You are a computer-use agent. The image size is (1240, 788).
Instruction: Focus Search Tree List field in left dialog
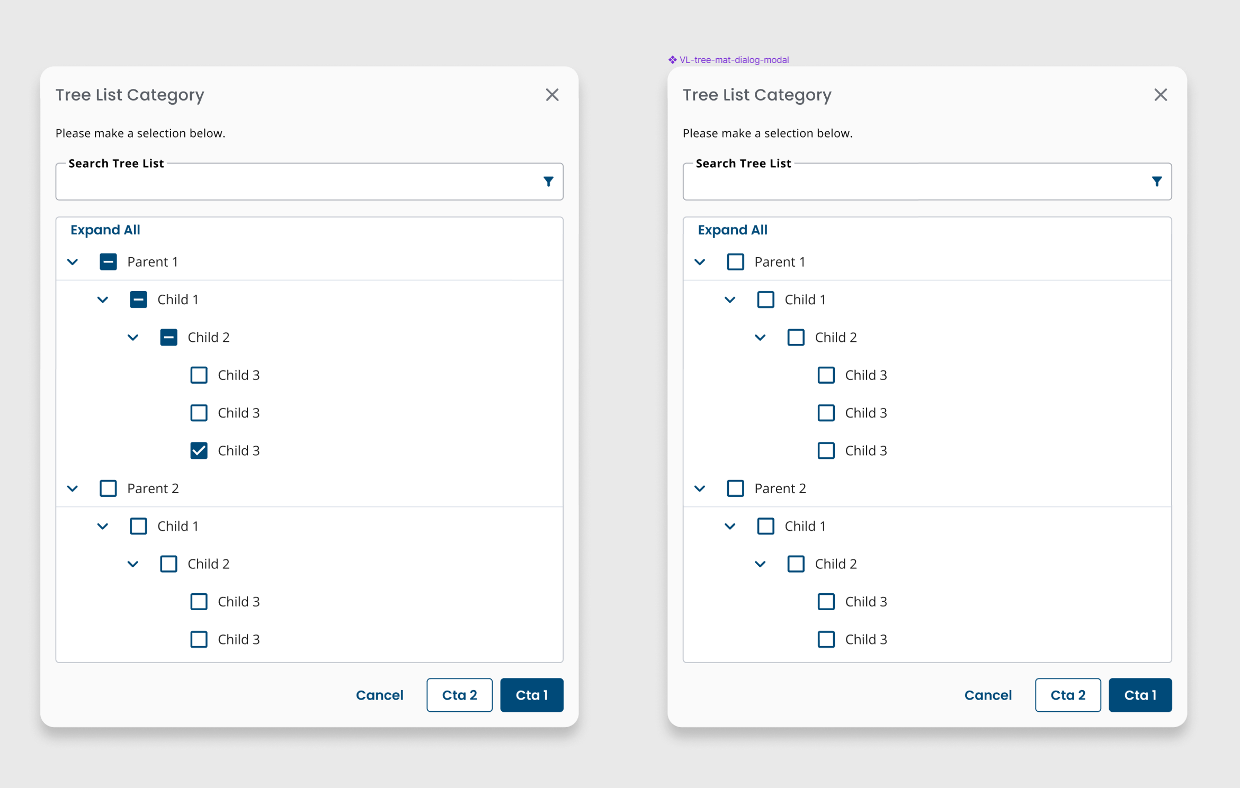click(x=297, y=183)
